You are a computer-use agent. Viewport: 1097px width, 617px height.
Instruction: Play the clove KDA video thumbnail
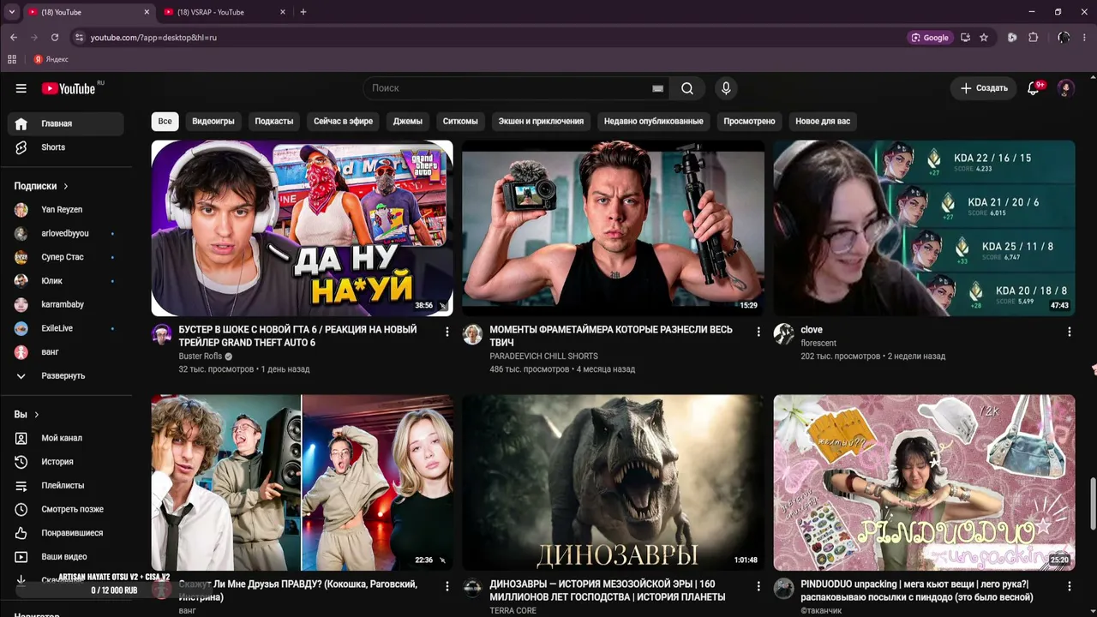pyautogui.click(x=924, y=228)
